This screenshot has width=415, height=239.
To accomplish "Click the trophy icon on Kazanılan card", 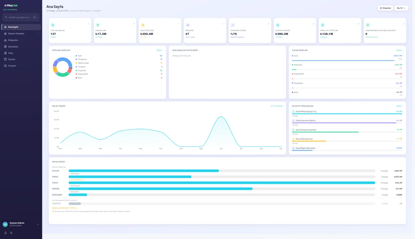I will (98, 25).
